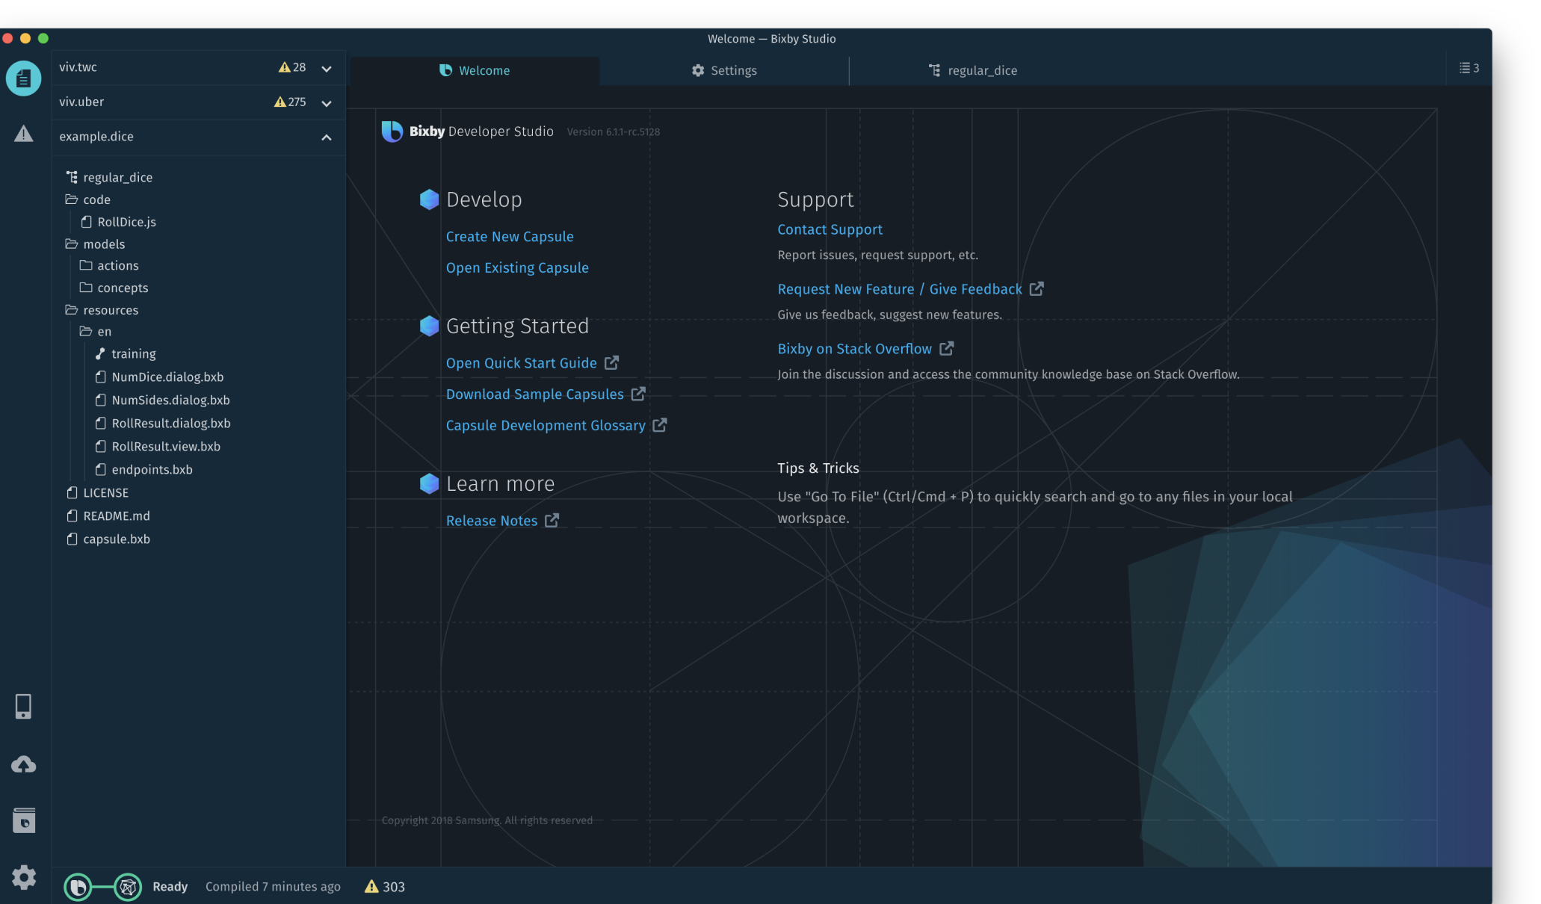Collapse the models folder

(x=95, y=244)
